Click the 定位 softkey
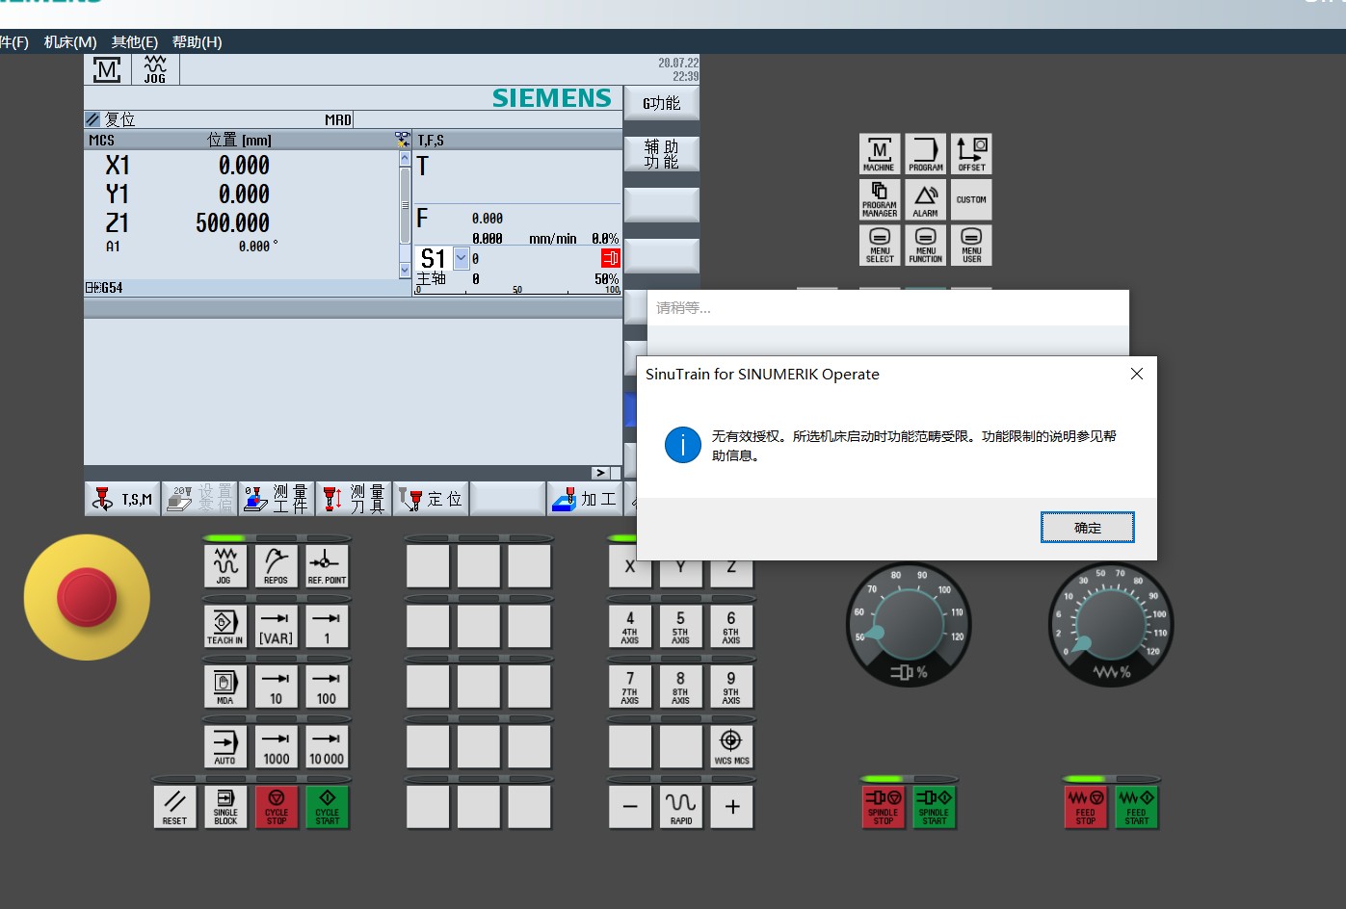The image size is (1346, 909). (x=431, y=498)
